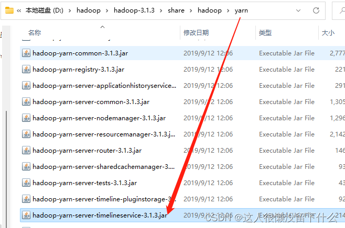Click jar icon of hadoop-yarn-server-resourcemanager file
The image size is (345, 228).
pos(26,134)
